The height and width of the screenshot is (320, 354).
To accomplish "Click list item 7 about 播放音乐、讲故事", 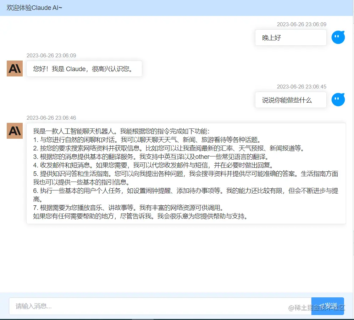I will tap(128, 207).
